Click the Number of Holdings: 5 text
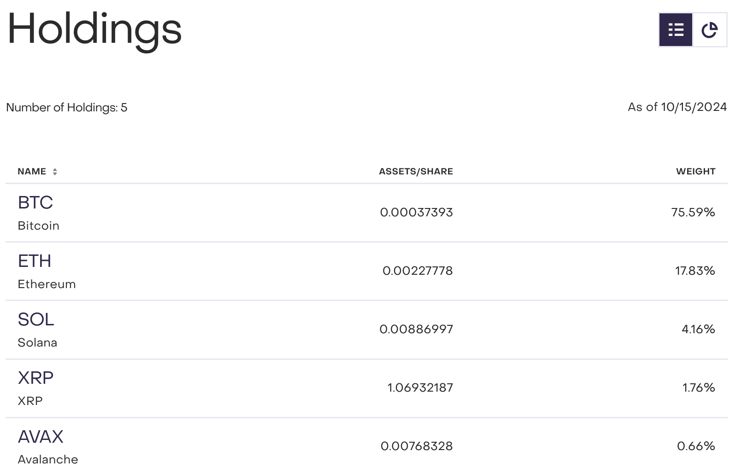The width and height of the screenshot is (753, 474). coord(67,108)
